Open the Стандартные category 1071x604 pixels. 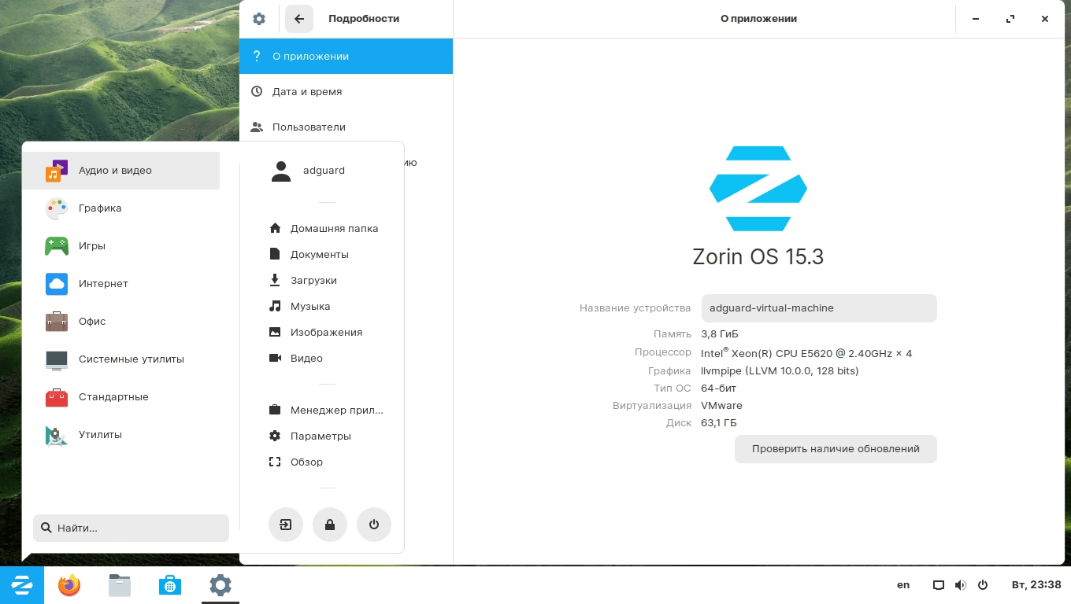tap(120, 397)
